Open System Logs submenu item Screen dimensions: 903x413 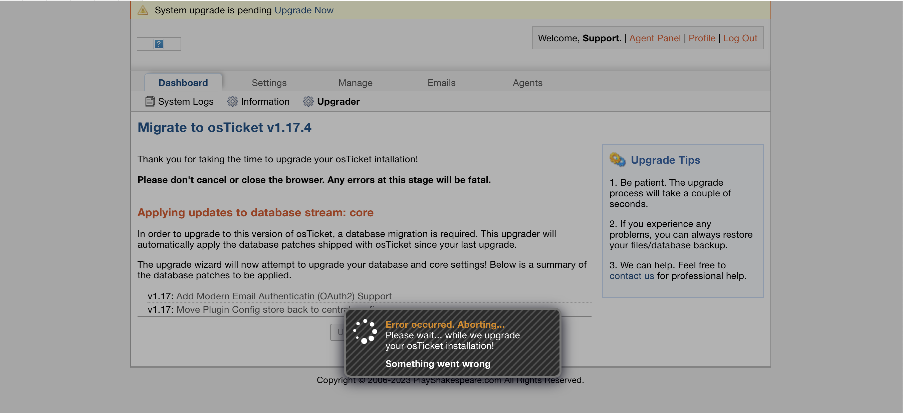click(185, 101)
